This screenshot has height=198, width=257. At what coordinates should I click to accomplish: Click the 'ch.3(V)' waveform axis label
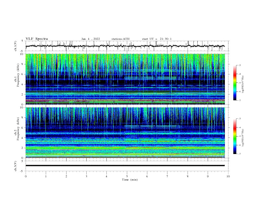tap(16, 166)
